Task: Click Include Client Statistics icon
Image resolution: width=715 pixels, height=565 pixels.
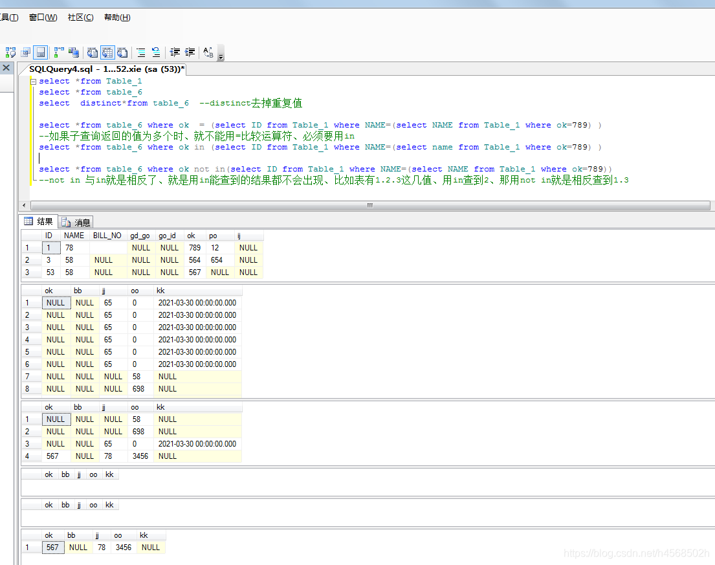Action: point(73,52)
